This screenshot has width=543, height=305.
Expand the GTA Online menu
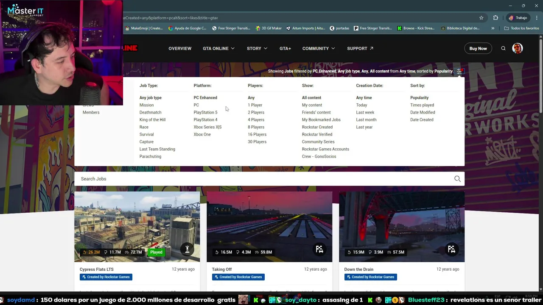[218, 48]
